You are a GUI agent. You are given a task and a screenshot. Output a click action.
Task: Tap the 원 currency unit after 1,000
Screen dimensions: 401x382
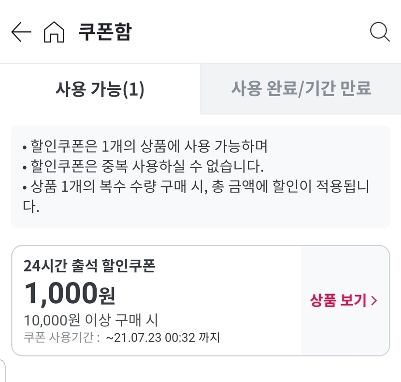pos(106,295)
